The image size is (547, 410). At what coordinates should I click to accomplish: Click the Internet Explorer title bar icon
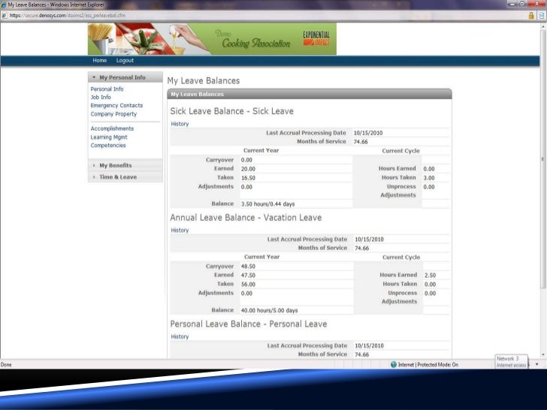click(4, 5)
